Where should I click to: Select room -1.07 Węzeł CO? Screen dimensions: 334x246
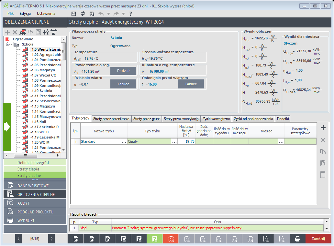(43, 75)
